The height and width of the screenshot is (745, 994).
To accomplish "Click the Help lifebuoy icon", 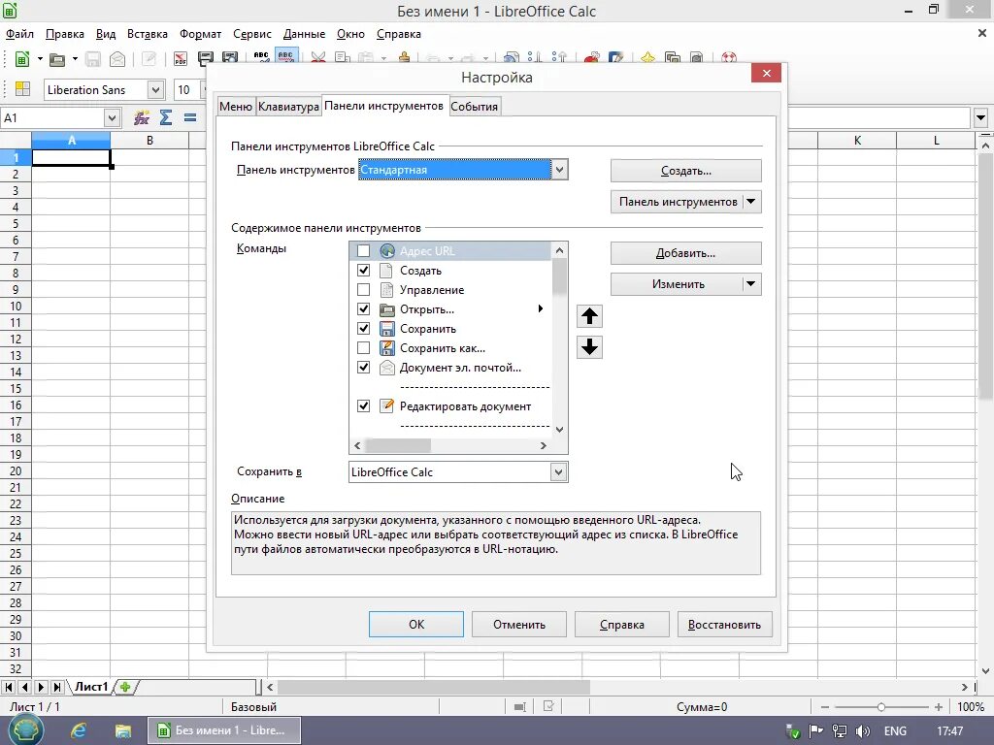I will tap(729, 58).
